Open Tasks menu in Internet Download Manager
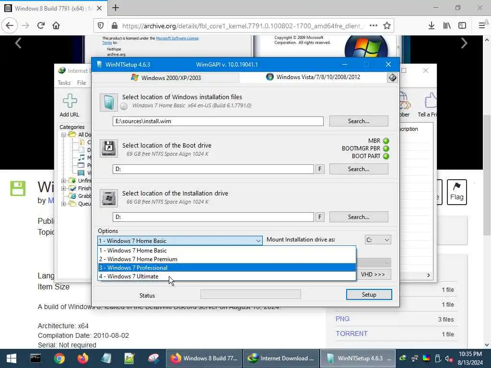 64,82
